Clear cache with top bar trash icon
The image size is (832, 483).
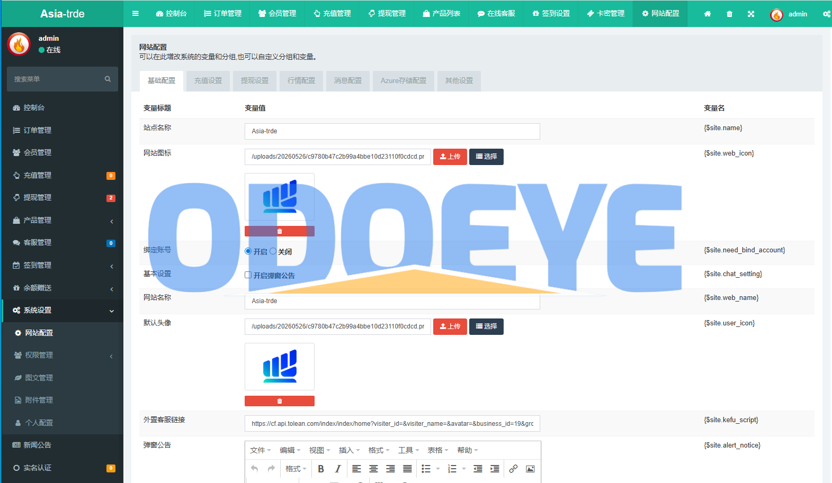[x=729, y=14]
